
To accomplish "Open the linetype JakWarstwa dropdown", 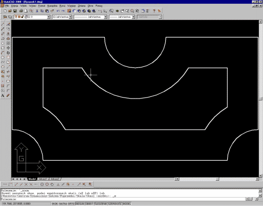I will click(106, 17).
